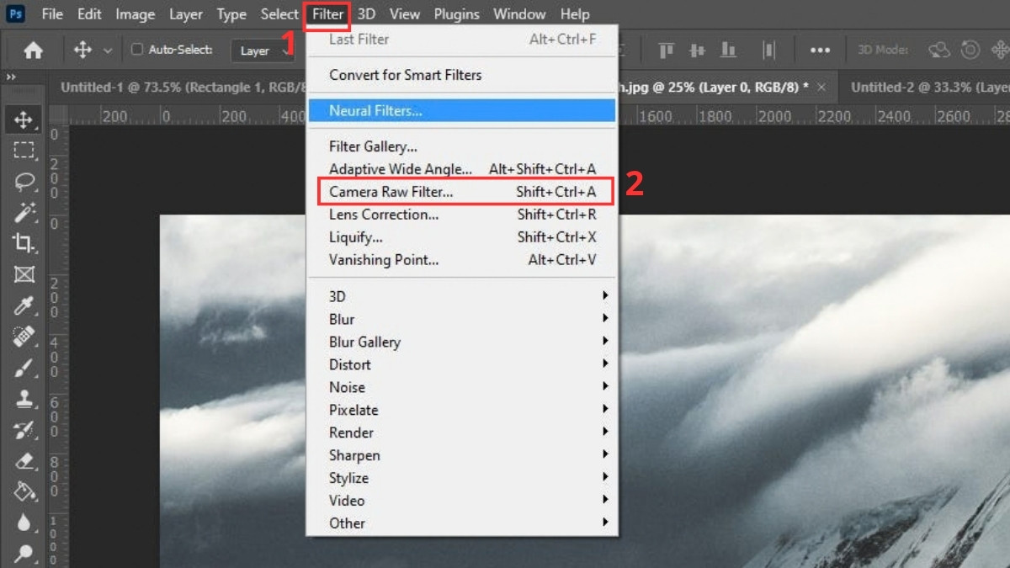
Task: Choose Lens Correction menu item
Action: coord(462,215)
